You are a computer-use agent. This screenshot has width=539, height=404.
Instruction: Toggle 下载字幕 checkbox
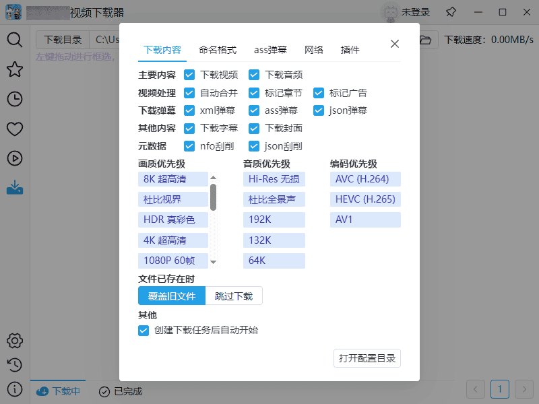coord(189,128)
